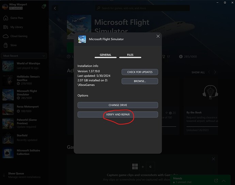
Task: Open the Most Recent sort dropdown
Action: click(x=24, y=56)
